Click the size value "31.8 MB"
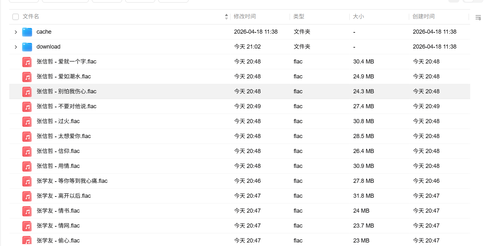488x246 pixels. click(x=364, y=196)
